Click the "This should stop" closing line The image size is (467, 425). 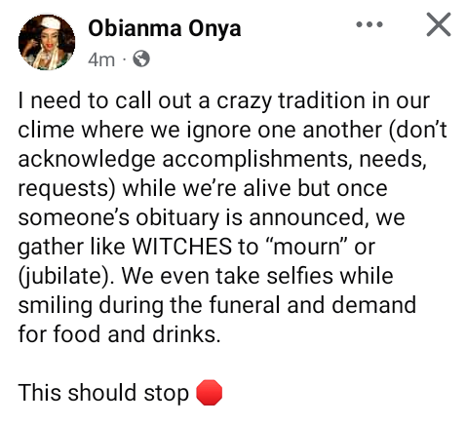click(x=103, y=393)
